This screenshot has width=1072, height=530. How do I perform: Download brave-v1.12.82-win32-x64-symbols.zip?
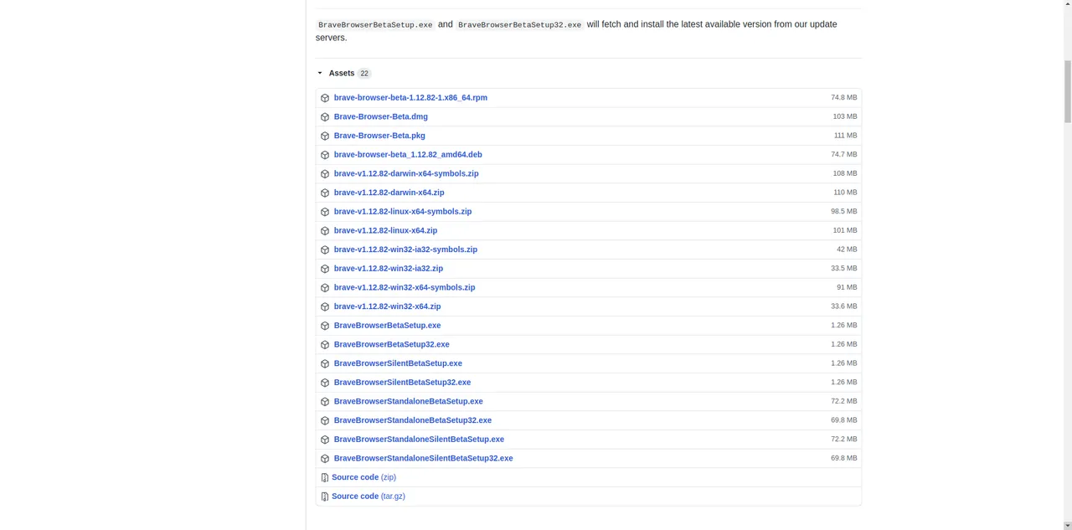[405, 287]
